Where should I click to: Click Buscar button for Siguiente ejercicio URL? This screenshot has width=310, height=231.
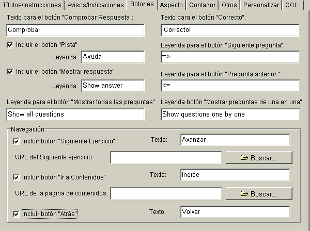258,158
